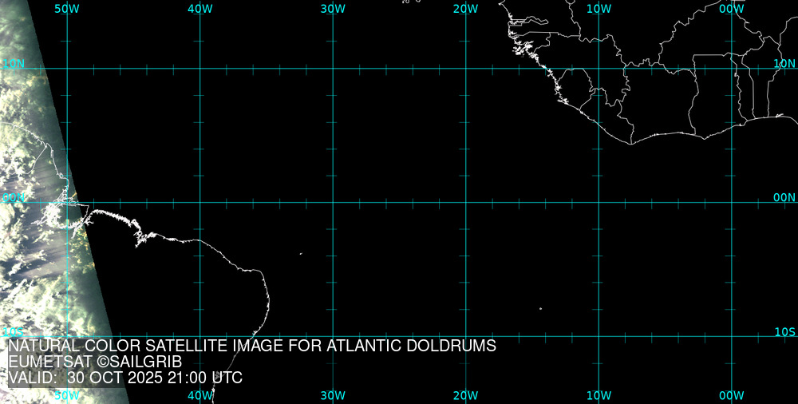Image resolution: width=798 pixels, height=404 pixels.
Task: Click the 20W longitude label at bottom
Action: pyautogui.click(x=465, y=395)
